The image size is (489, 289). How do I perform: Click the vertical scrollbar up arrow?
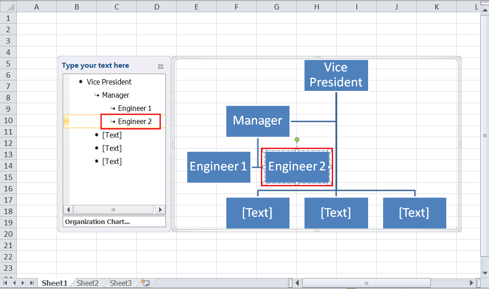pos(485,10)
